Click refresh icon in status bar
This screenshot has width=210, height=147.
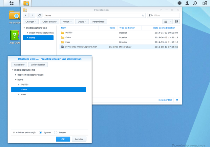point(177,100)
